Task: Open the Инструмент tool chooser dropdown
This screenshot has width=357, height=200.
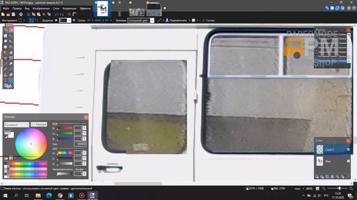Action: click(21, 21)
